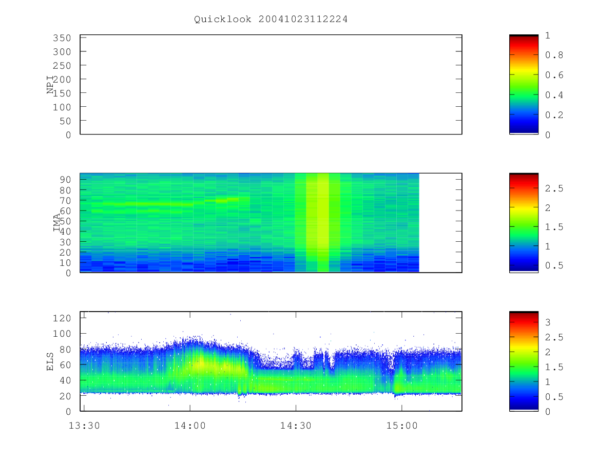Click the 0.8 label on NPI colorbar

pos(554,55)
